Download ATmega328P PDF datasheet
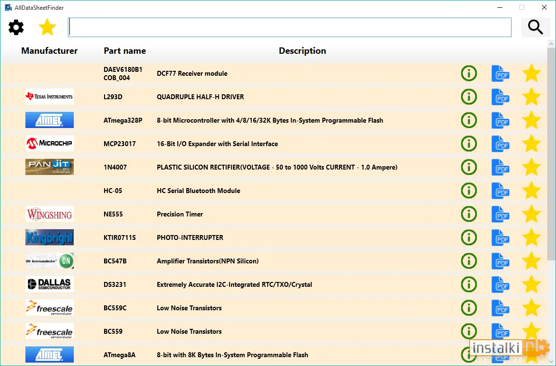The width and height of the screenshot is (556, 366). (500, 120)
